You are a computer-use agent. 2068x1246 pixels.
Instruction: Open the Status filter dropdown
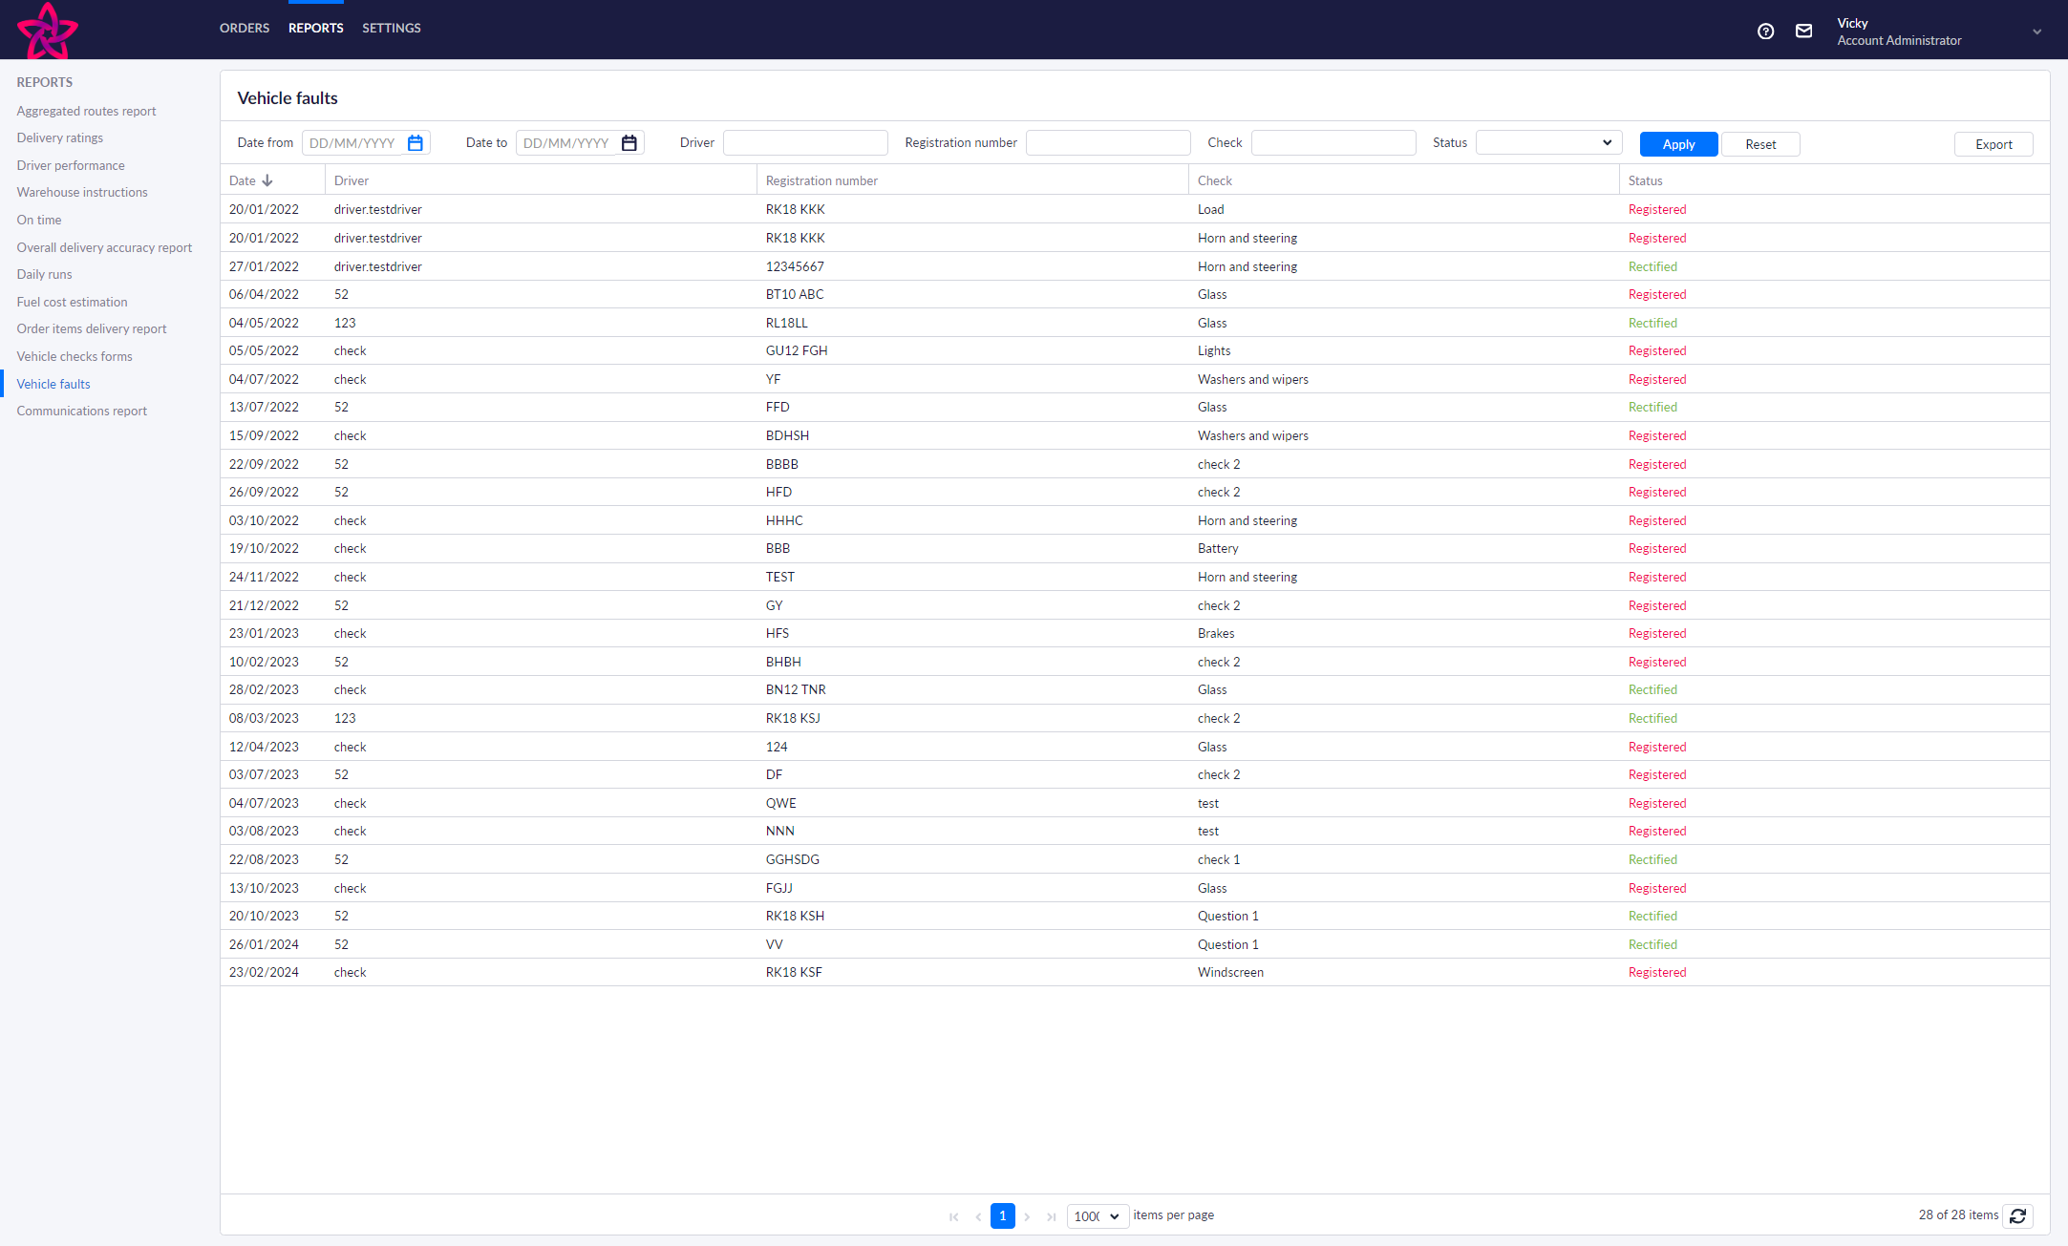(1548, 143)
